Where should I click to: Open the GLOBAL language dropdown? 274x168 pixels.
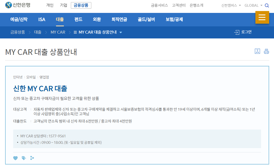tap(253, 5)
